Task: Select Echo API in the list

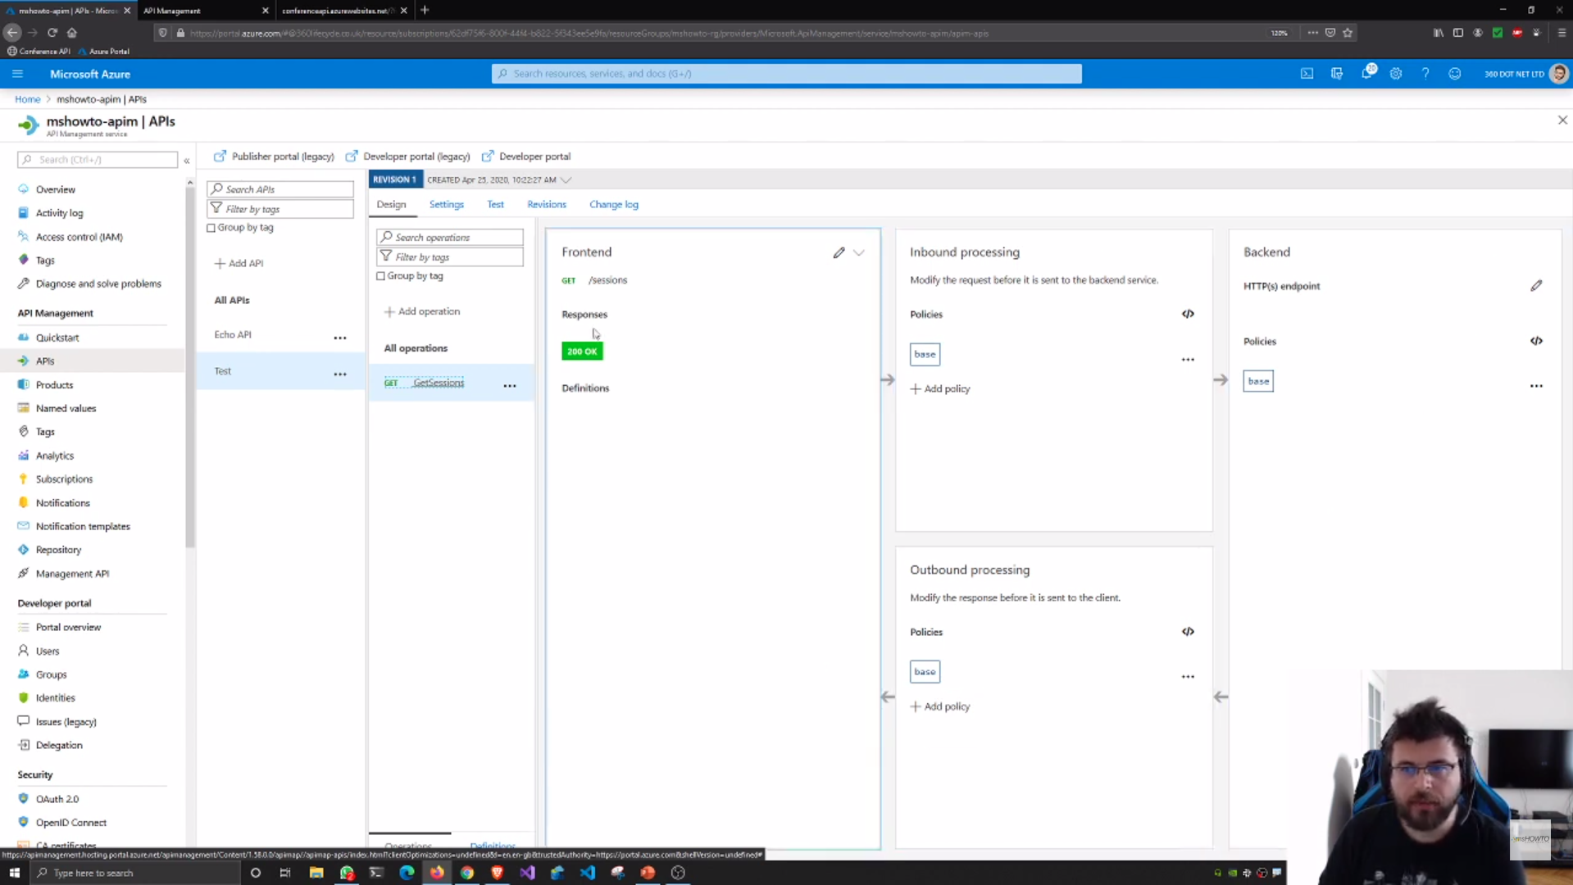Action: (233, 335)
